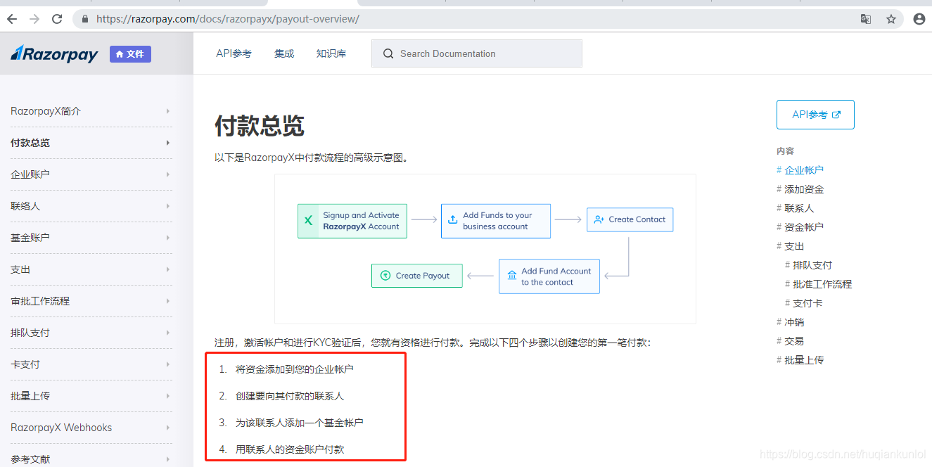The height and width of the screenshot is (467, 932).
Task: Click the external link icon on the API参考 button
Action: click(836, 115)
